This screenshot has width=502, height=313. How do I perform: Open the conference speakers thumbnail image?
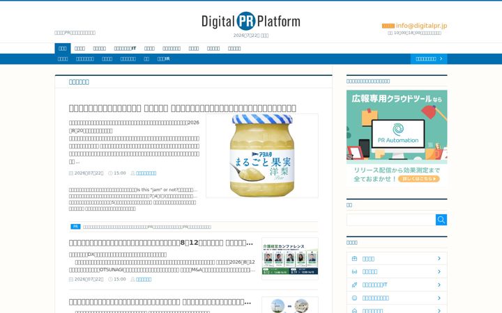(x=290, y=259)
